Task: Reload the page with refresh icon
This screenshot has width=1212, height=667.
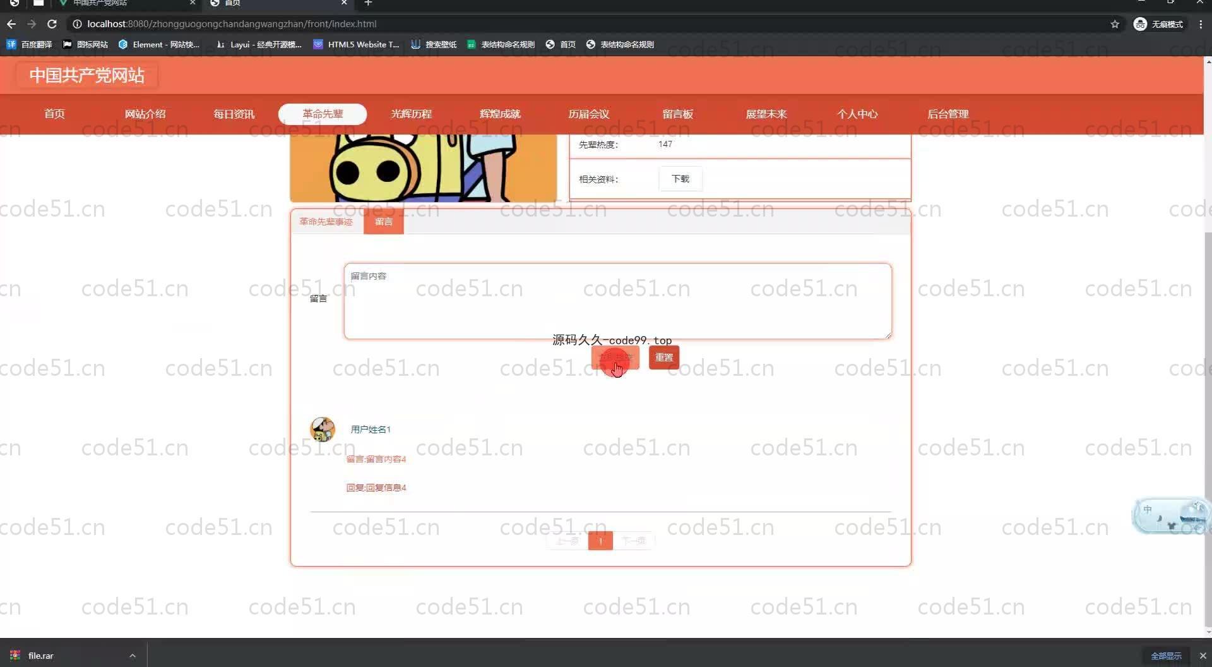Action: click(x=52, y=24)
